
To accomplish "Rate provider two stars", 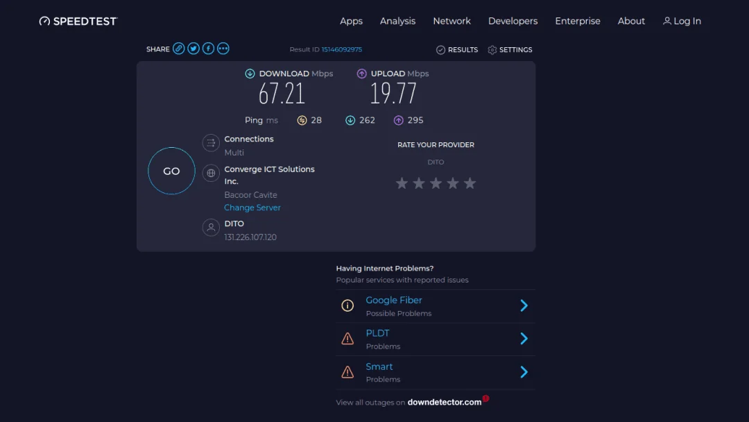I will tap(419, 183).
